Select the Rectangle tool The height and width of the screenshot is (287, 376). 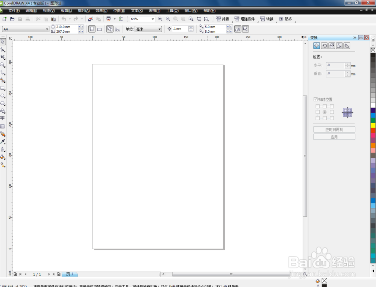(3, 88)
